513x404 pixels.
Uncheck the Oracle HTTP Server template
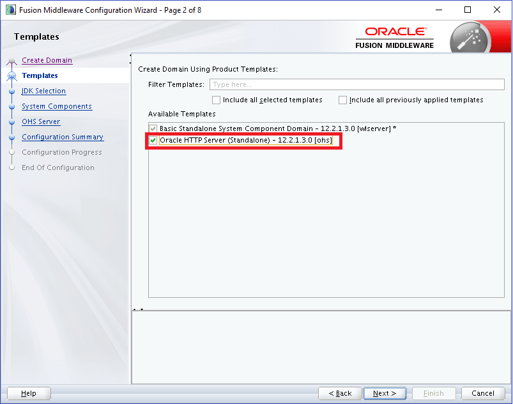click(153, 140)
